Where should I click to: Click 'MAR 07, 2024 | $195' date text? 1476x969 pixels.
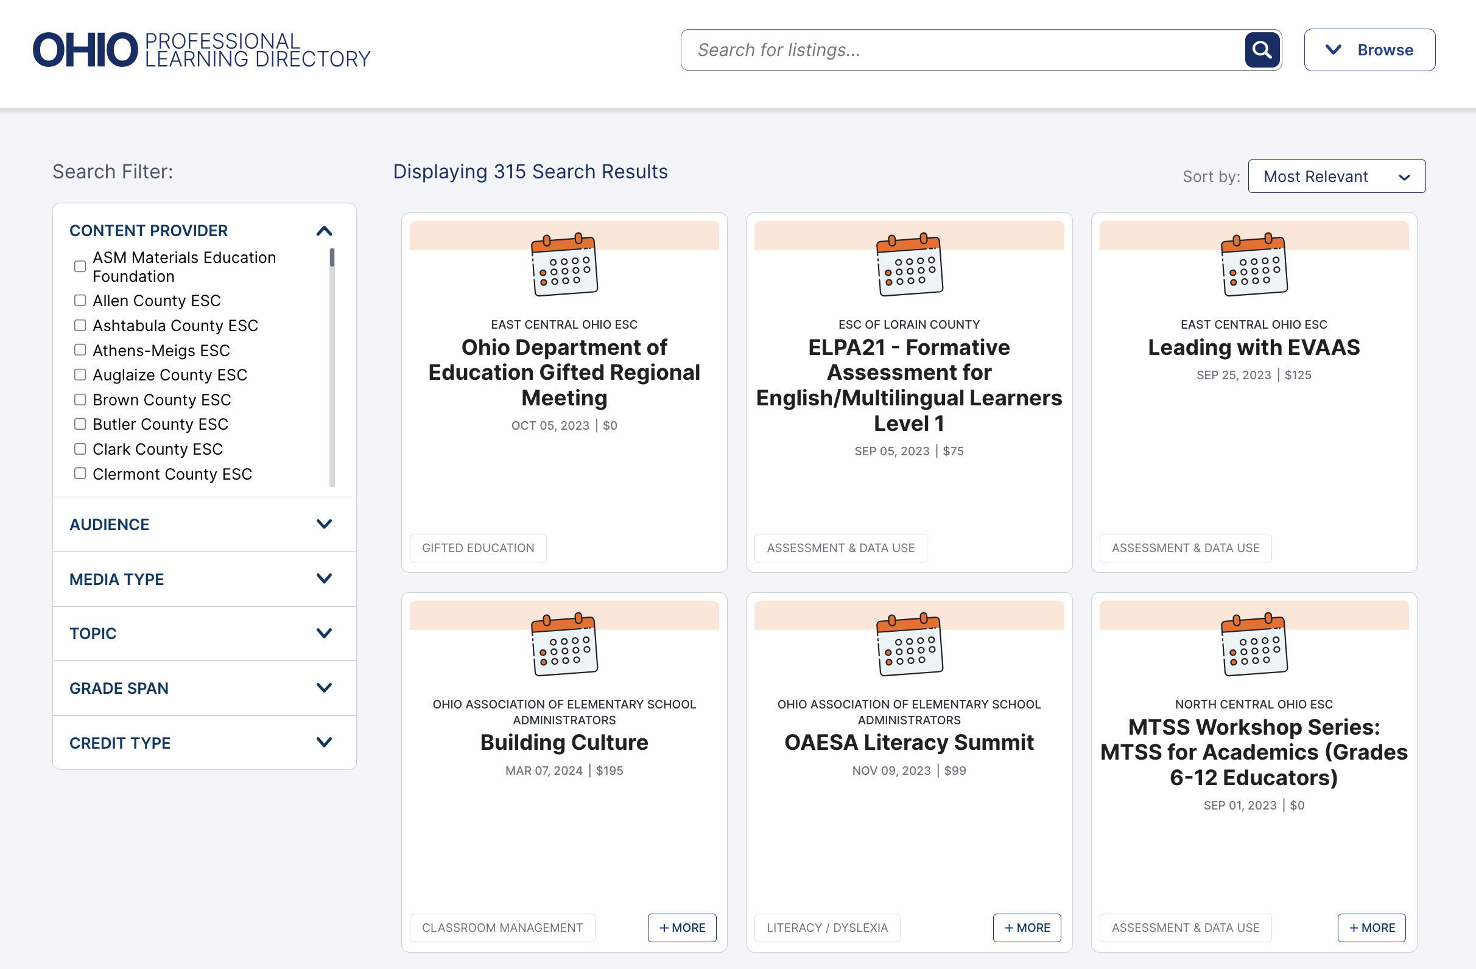tap(564, 771)
